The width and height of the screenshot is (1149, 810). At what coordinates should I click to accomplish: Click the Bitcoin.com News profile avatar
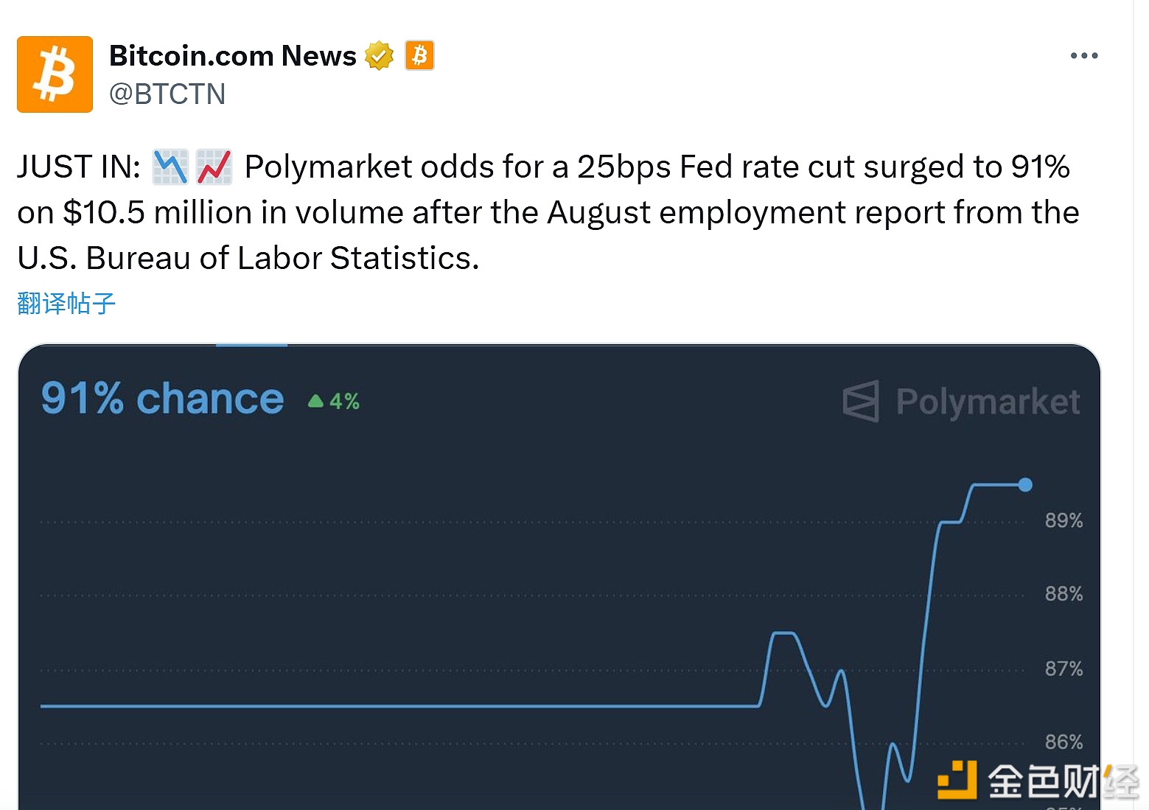[55, 74]
